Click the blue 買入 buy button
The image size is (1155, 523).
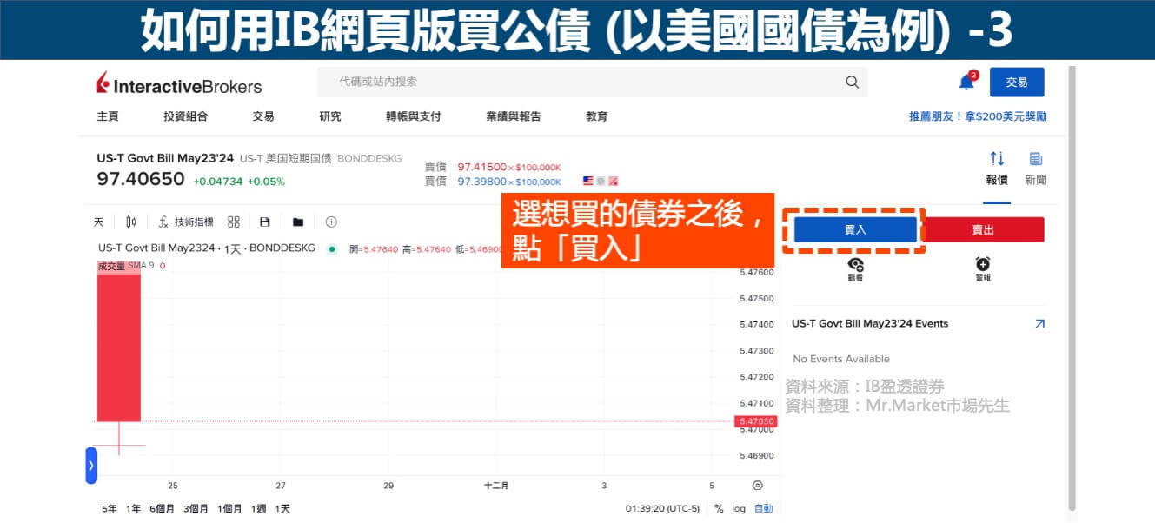tap(855, 229)
